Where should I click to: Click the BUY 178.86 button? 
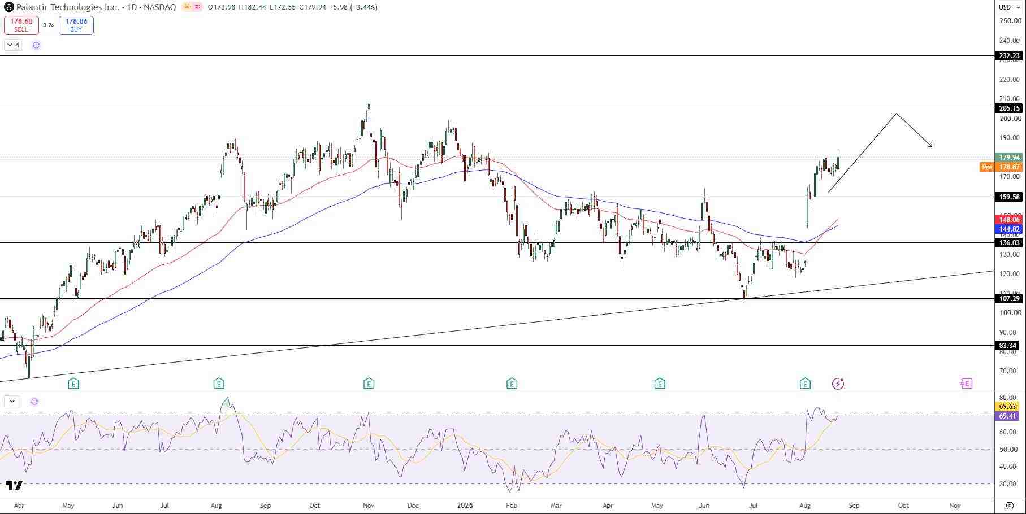click(76, 25)
